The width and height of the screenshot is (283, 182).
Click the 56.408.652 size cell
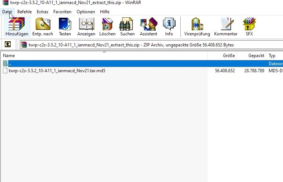coord(225,70)
